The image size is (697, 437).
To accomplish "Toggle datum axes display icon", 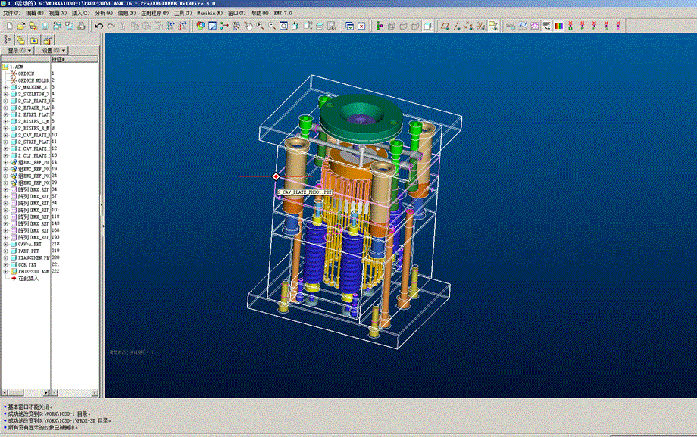I will 457,27.
